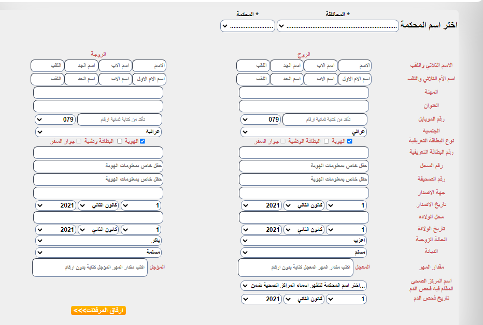Toggle the wife's الهوية ID type checkbox
483x325 pixels.
[143, 141]
